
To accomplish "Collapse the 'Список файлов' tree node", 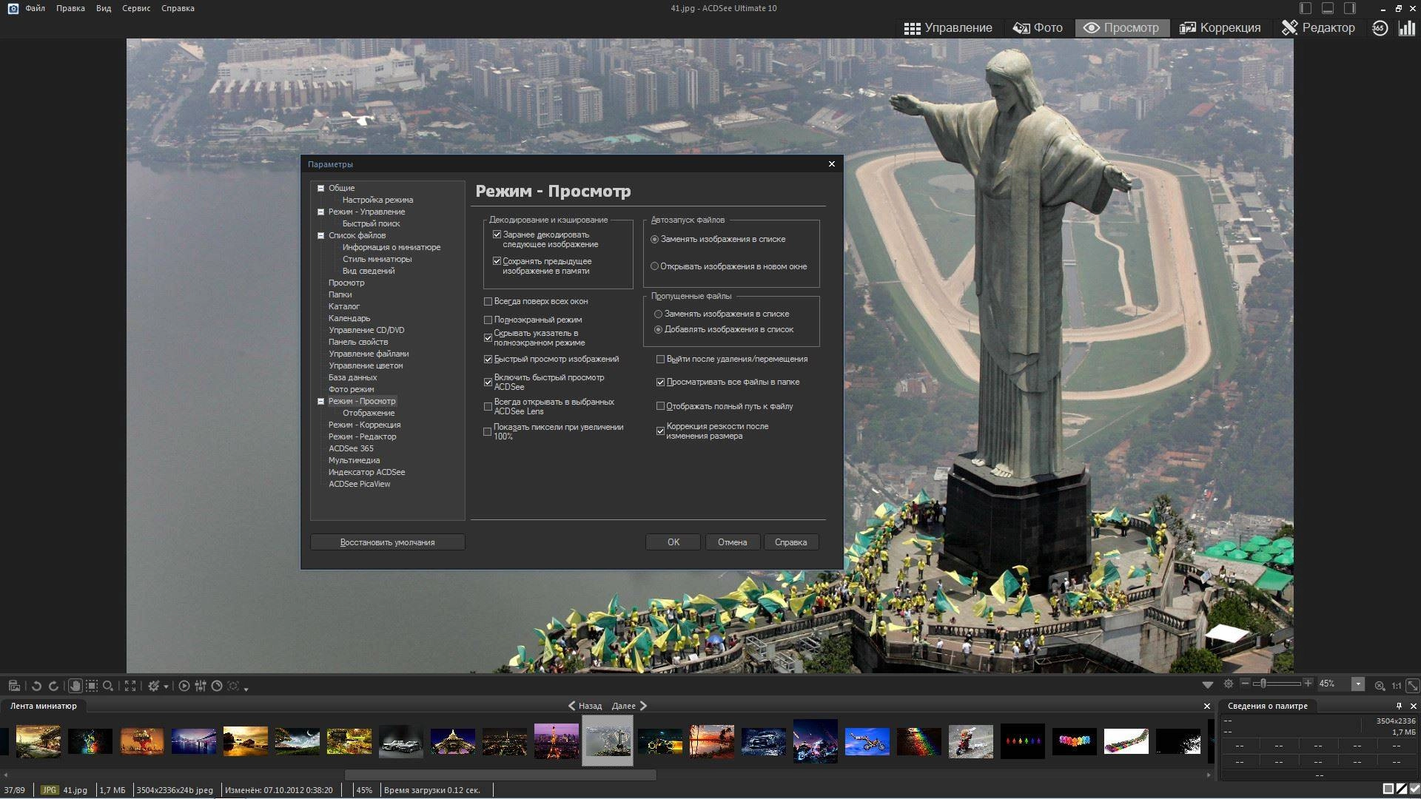I will click(x=320, y=235).
